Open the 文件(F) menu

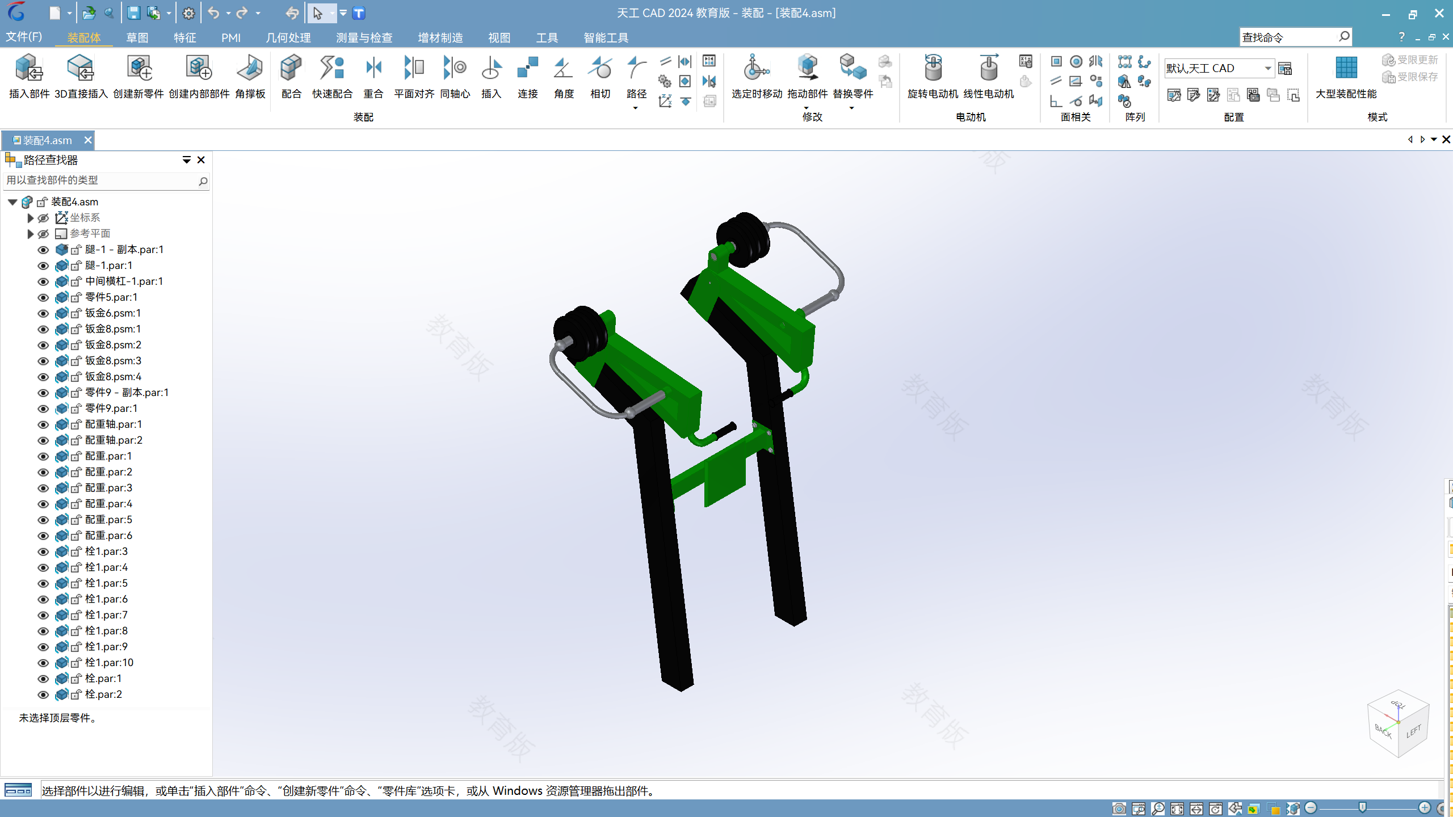24,37
